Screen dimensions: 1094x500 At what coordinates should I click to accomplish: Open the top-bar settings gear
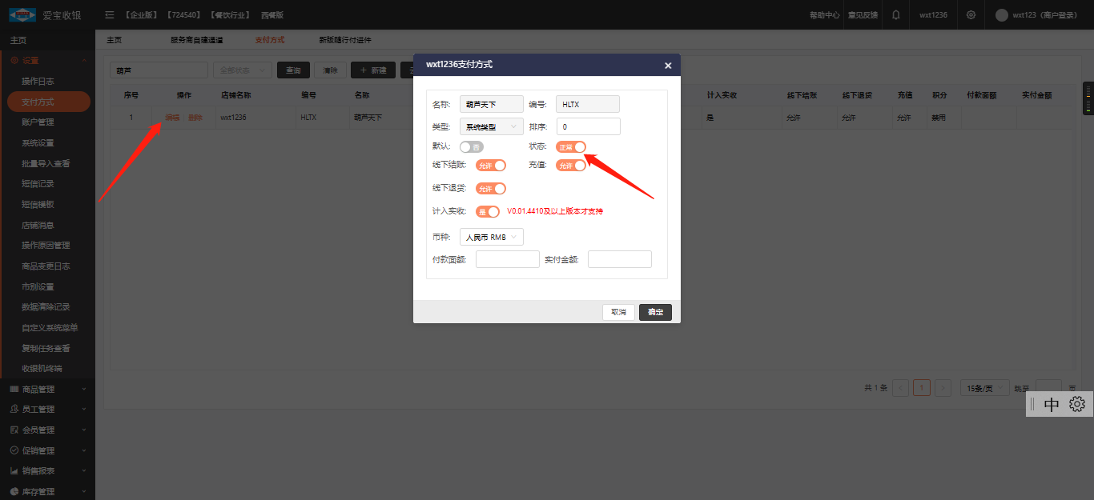[971, 14]
